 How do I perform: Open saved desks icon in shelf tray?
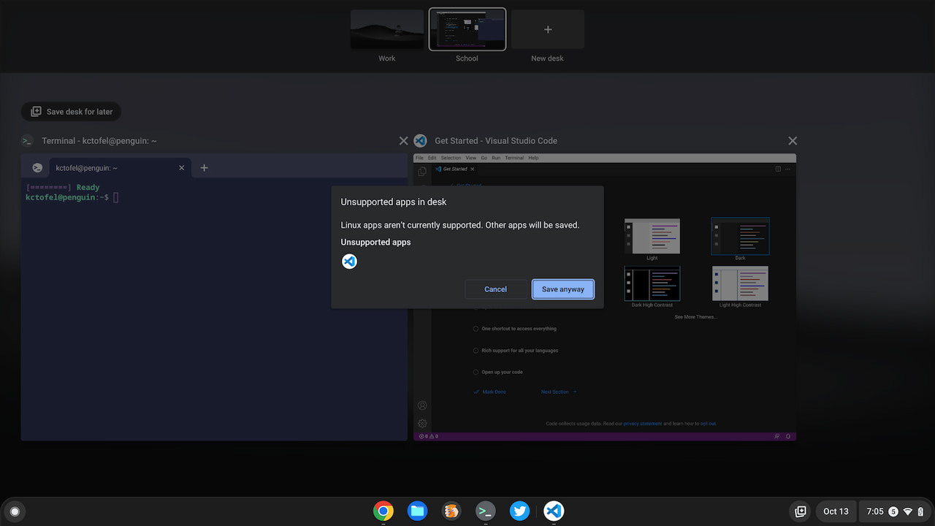[x=801, y=511]
